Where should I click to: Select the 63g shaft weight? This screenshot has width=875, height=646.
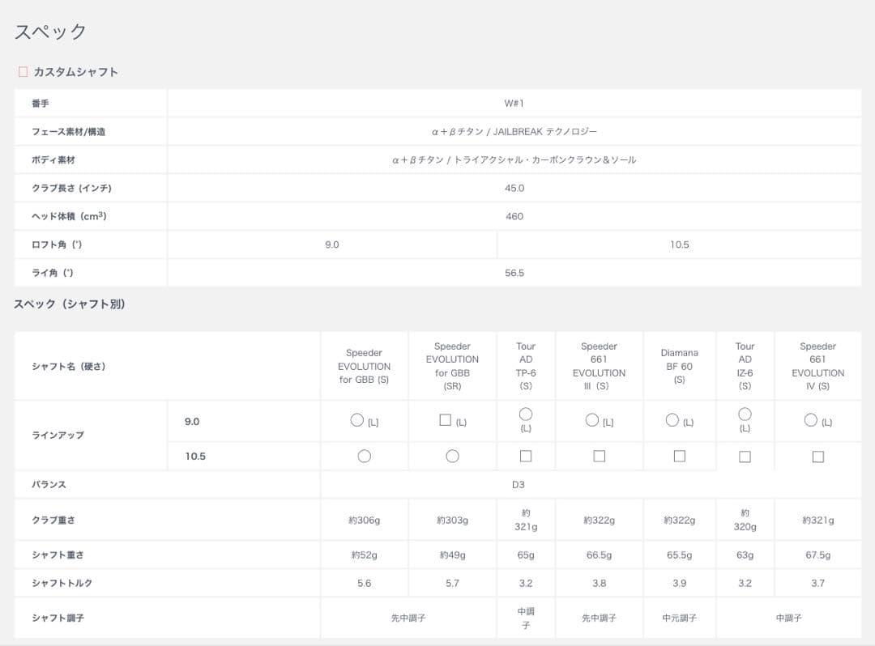pyautogui.click(x=745, y=555)
